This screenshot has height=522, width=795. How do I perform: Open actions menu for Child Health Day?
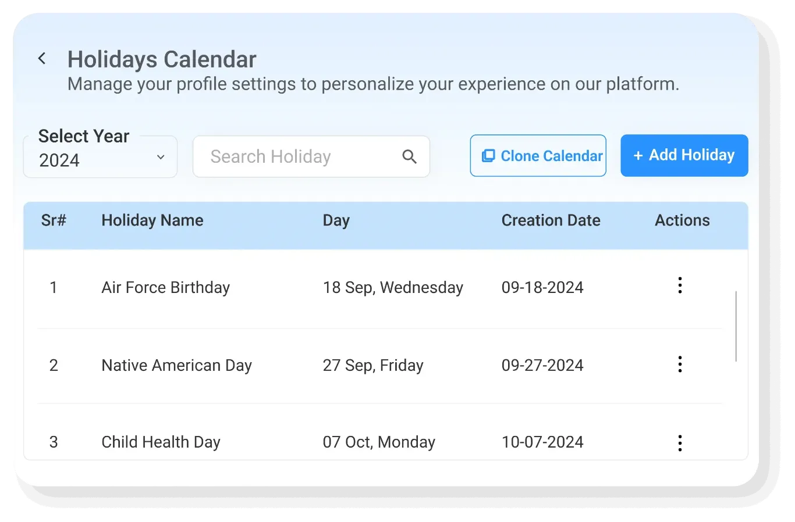pos(679,443)
